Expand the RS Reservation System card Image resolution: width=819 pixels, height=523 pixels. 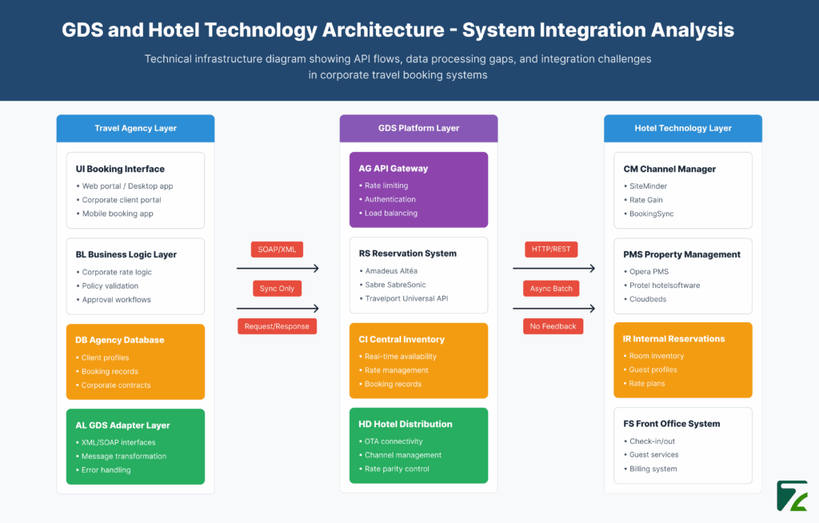pyautogui.click(x=418, y=275)
